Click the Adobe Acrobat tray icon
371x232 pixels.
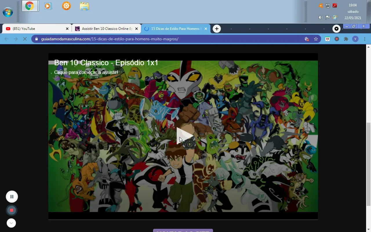(335, 6)
